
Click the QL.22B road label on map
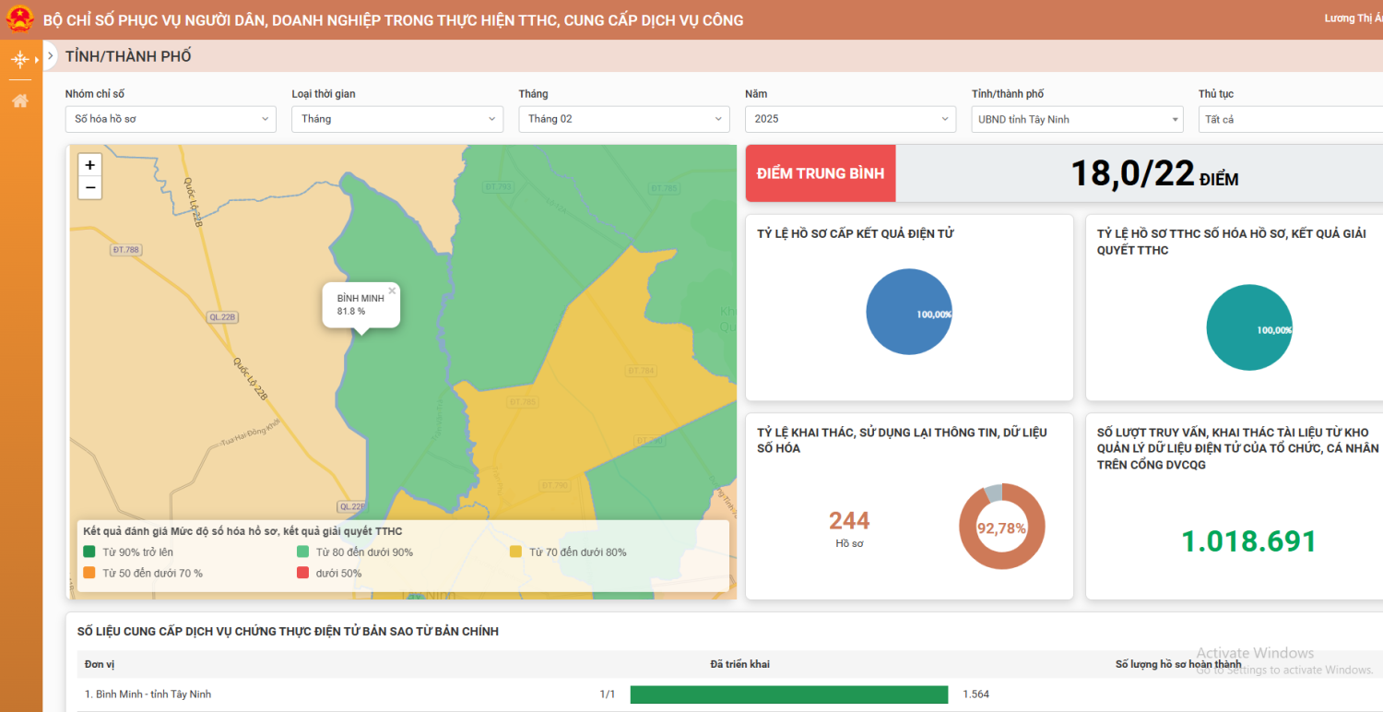223,317
